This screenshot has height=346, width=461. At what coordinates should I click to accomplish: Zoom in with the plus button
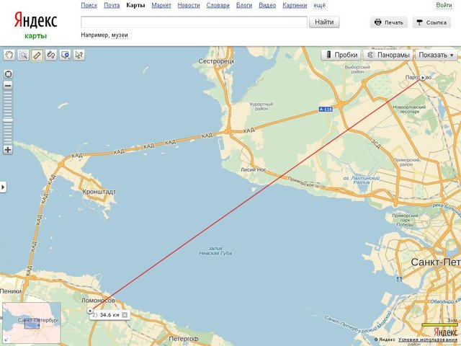[x=8, y=149]
